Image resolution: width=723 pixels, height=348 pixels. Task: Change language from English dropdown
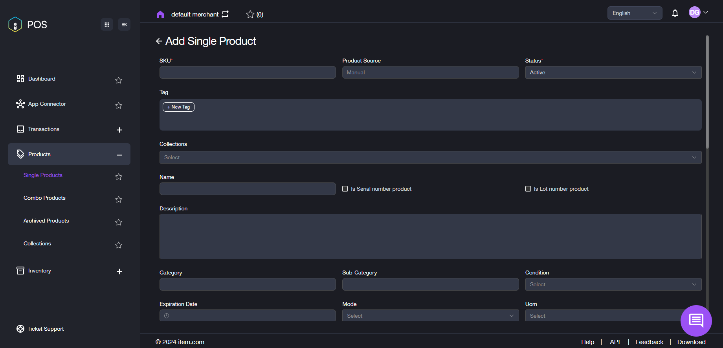coord(634,13)
